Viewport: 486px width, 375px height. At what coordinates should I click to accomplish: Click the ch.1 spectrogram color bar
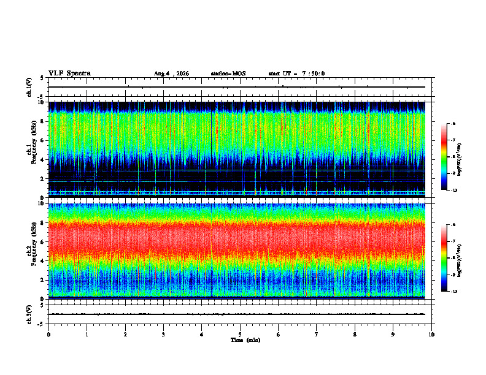tap(444, 157)
